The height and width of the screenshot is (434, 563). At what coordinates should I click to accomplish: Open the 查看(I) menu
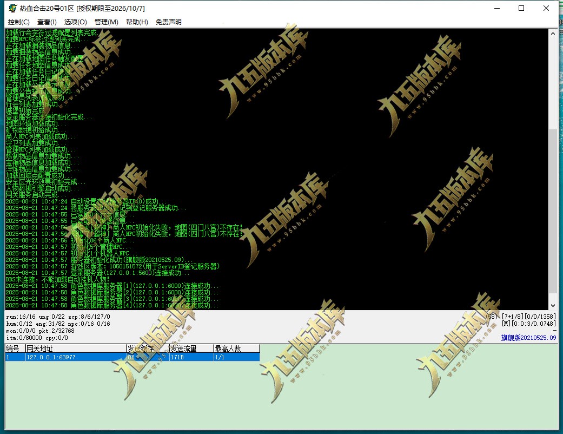(47, 22)
